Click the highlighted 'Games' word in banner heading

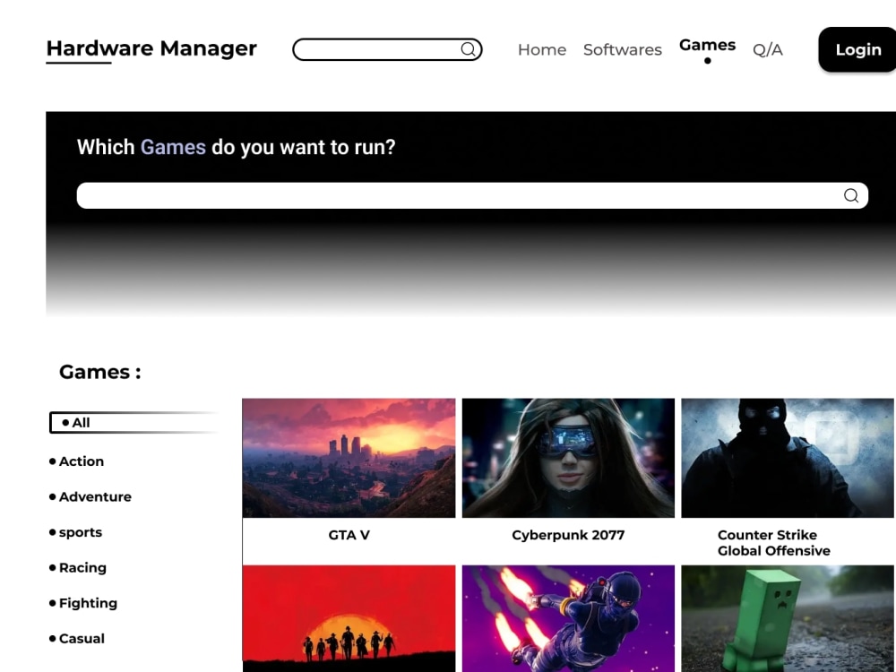pos(173,147)
